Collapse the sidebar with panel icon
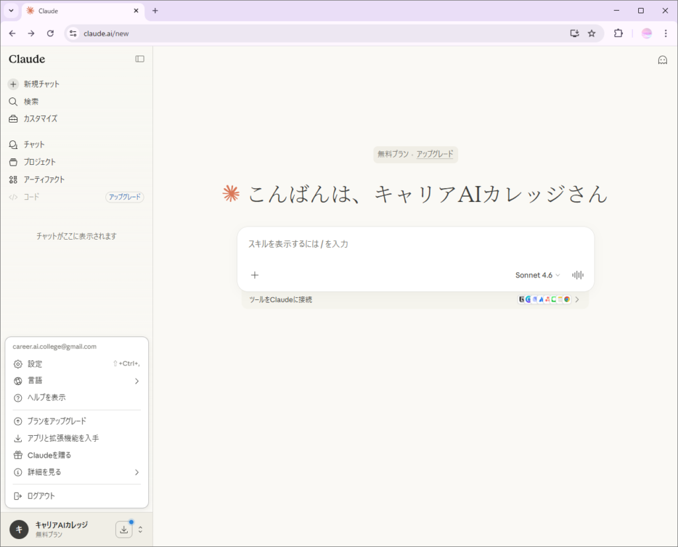Viewport: 678px width, 547px height. click(140, 59)
